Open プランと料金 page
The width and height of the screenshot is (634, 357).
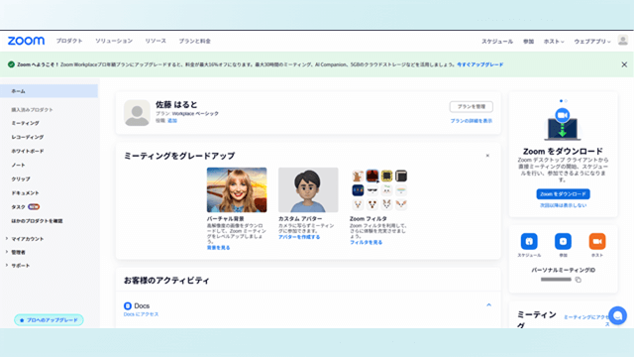click(x=194, y=41)
